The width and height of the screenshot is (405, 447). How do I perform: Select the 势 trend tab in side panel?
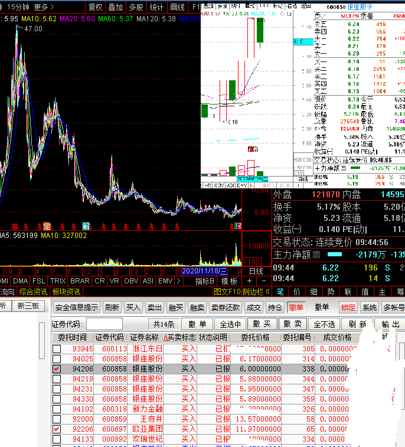click(x=331, y=292)
